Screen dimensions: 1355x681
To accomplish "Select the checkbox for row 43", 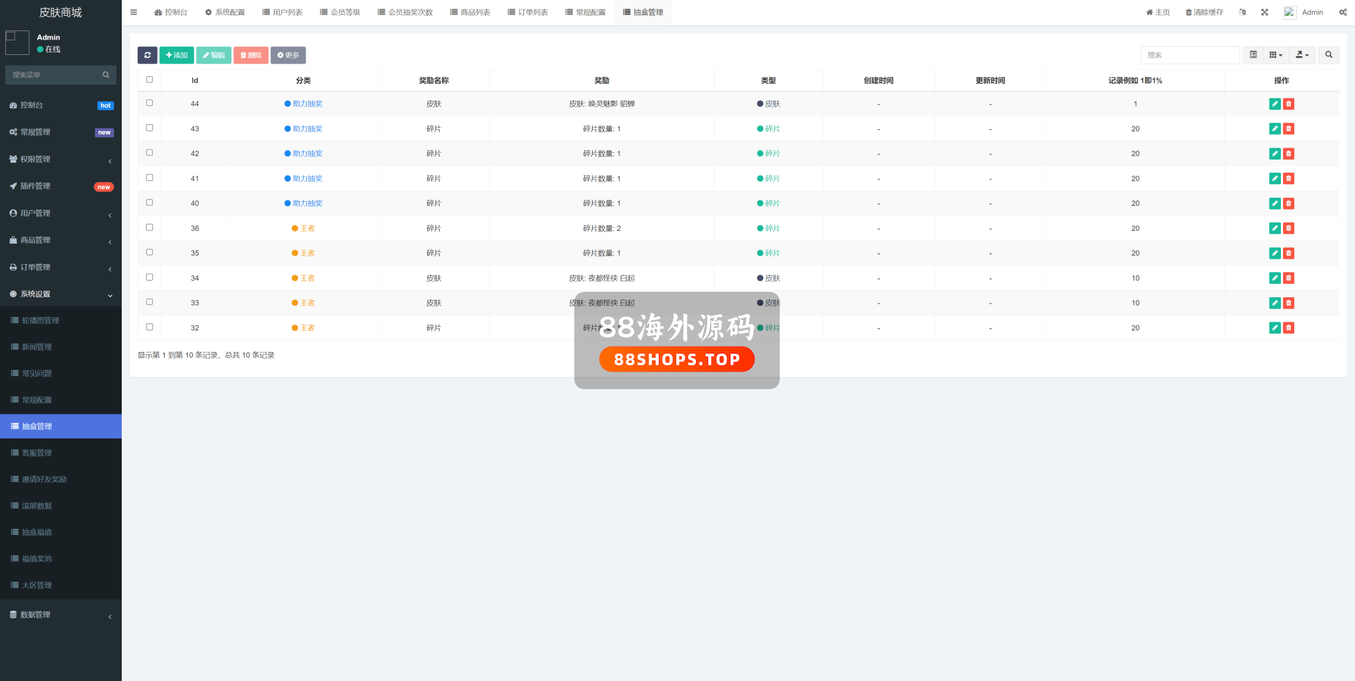I will coord(150,128).
